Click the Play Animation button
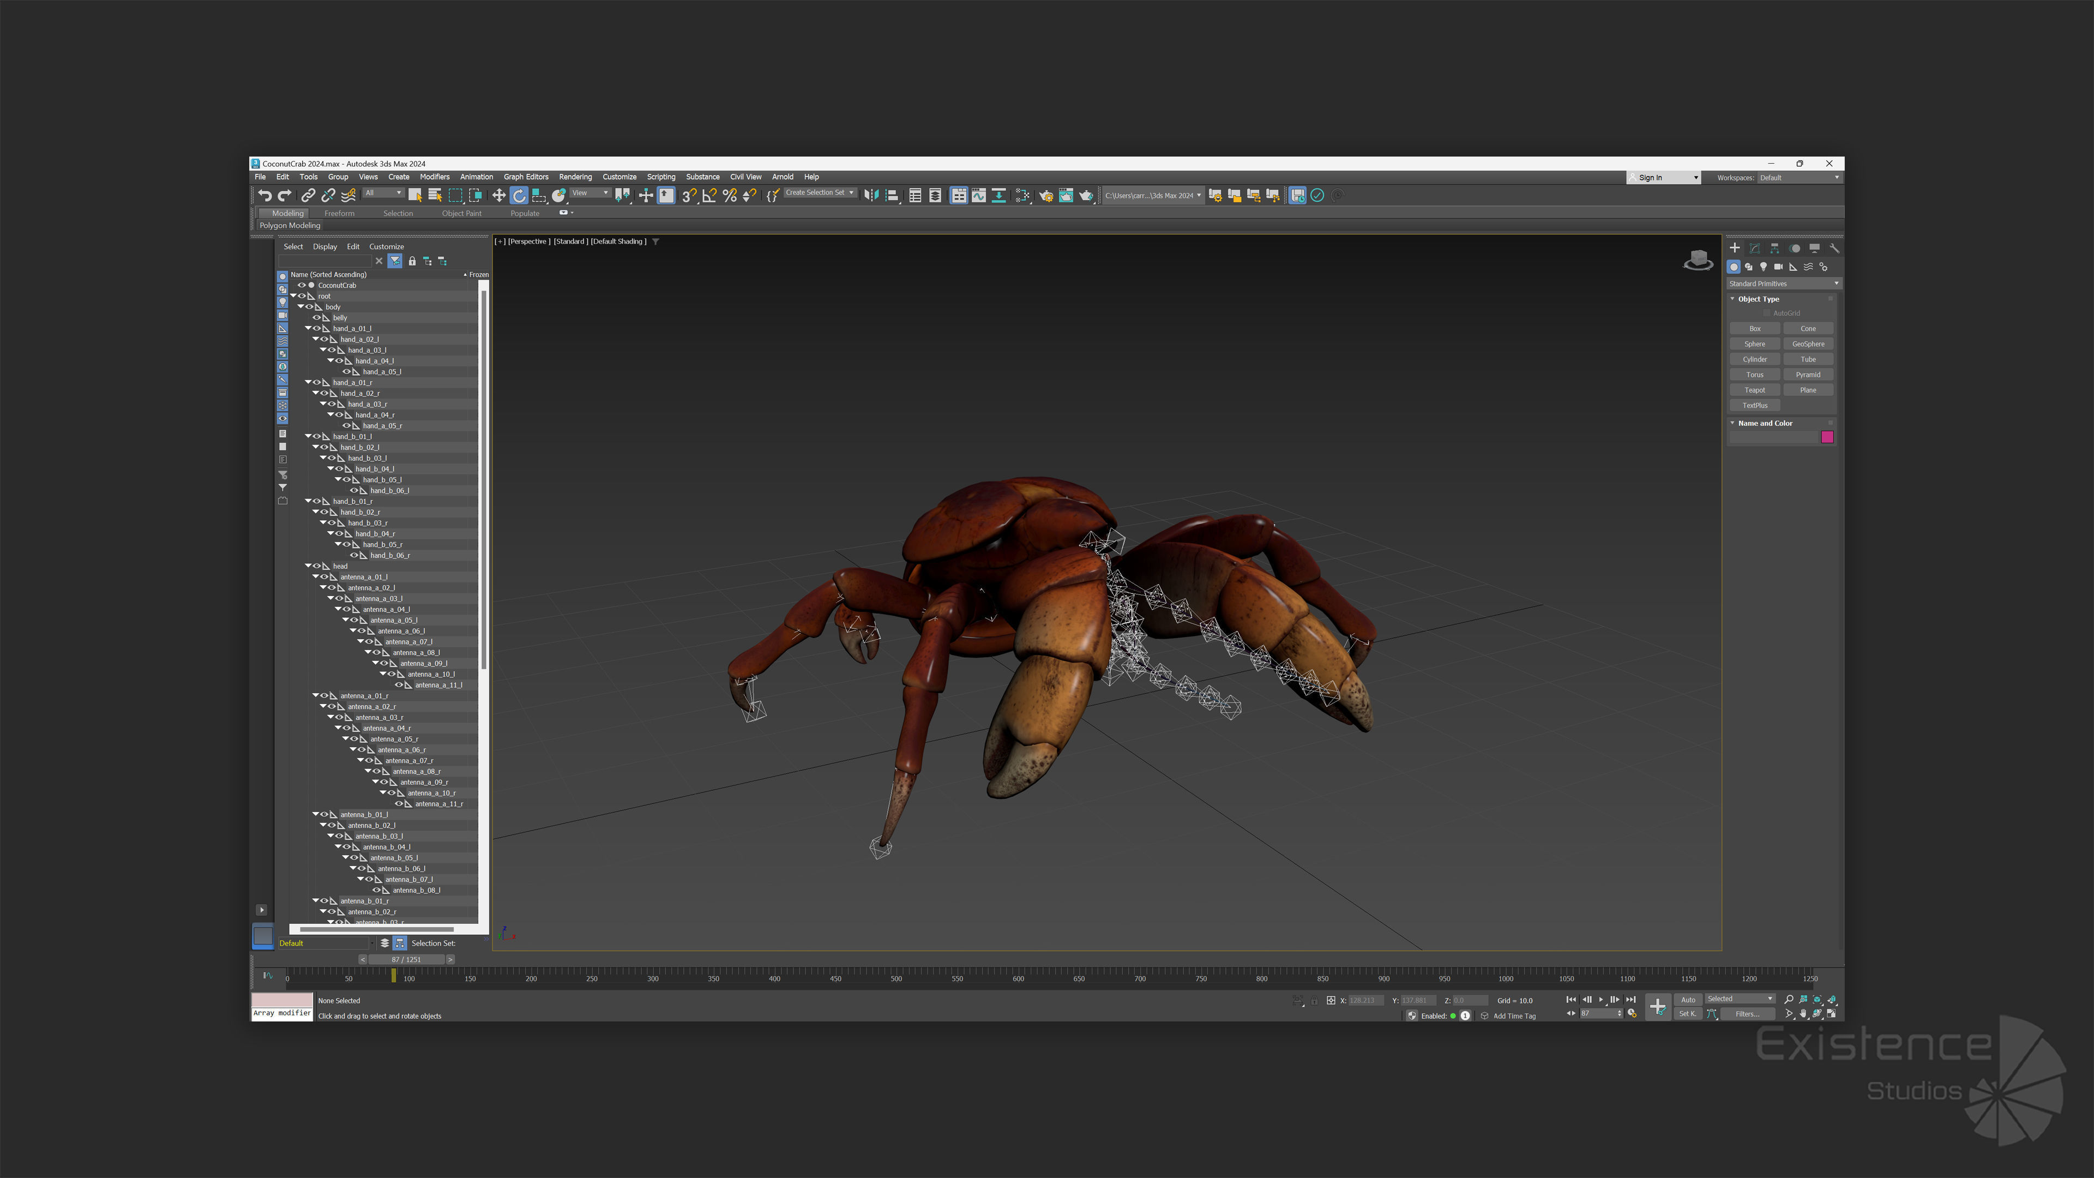The image size is (2094, 1178). (x=1600, y=999)
